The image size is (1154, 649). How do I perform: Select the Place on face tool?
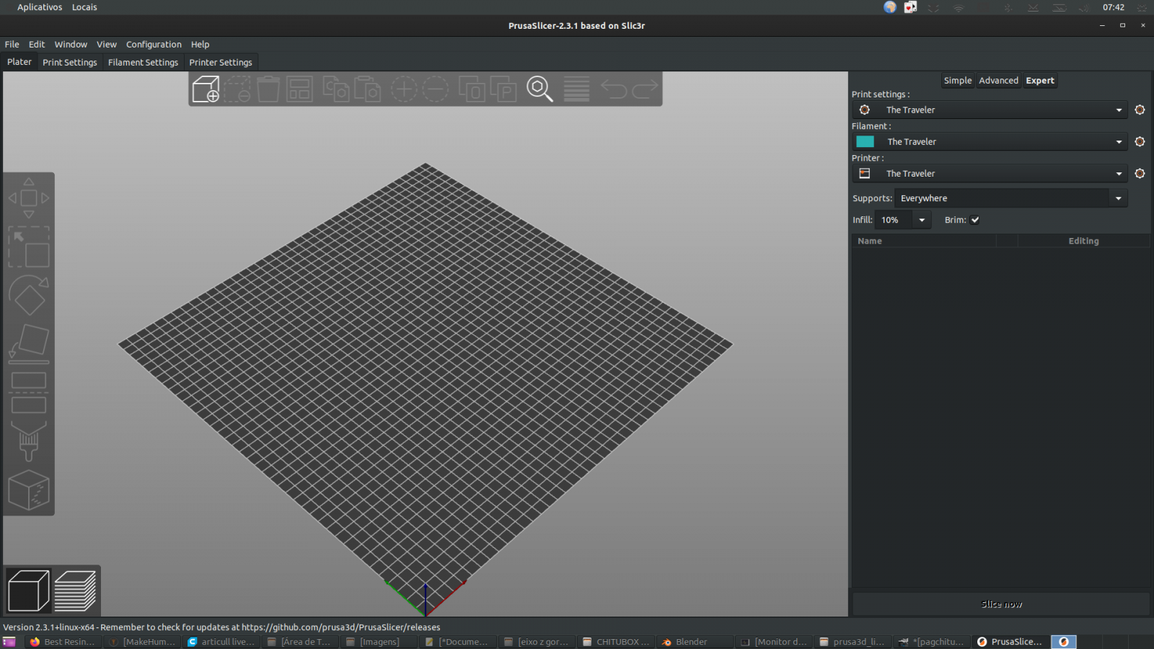coord(29,344)
